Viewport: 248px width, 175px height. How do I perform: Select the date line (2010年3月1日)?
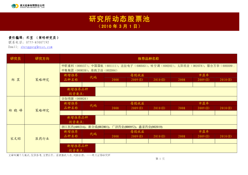coord(119,25)
